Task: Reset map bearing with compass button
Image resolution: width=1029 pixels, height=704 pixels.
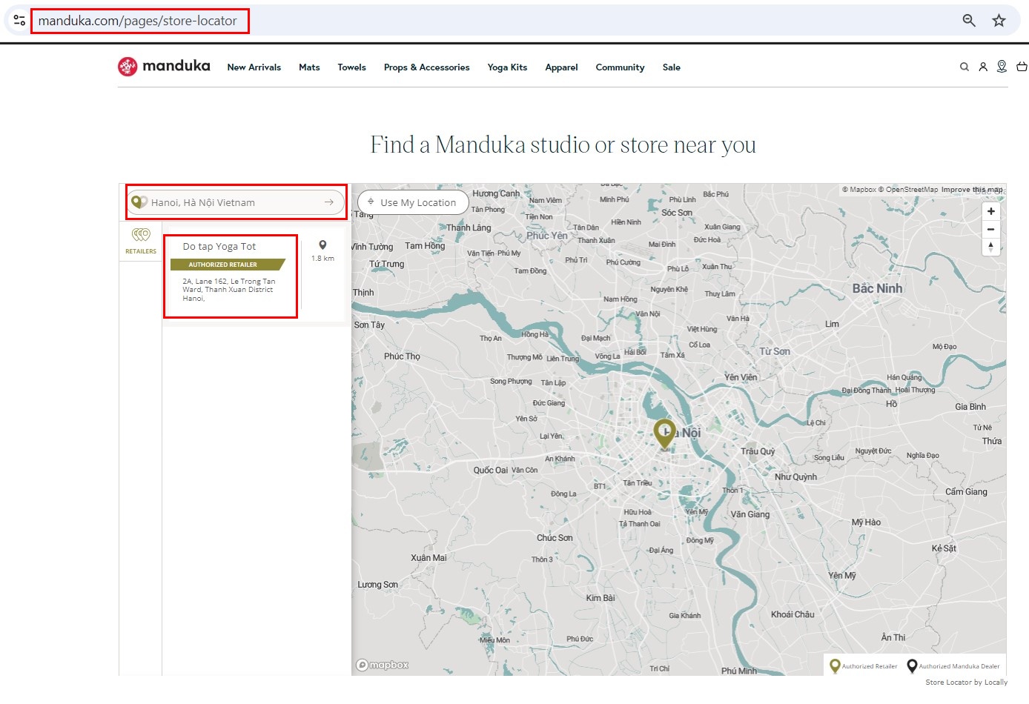Action: coord(990,247)
